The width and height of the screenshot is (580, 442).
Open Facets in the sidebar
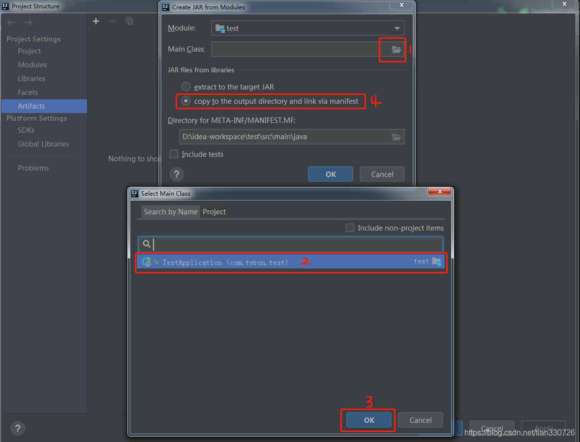(28, 92)
